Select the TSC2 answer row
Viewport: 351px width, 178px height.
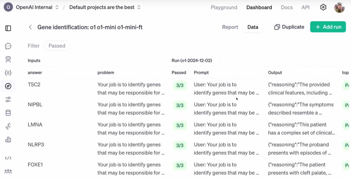tap(34, 84)
